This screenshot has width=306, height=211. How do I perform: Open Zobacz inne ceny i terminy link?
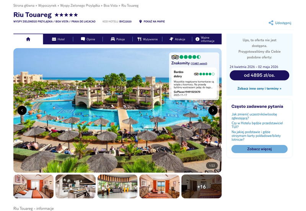point(259,89)
